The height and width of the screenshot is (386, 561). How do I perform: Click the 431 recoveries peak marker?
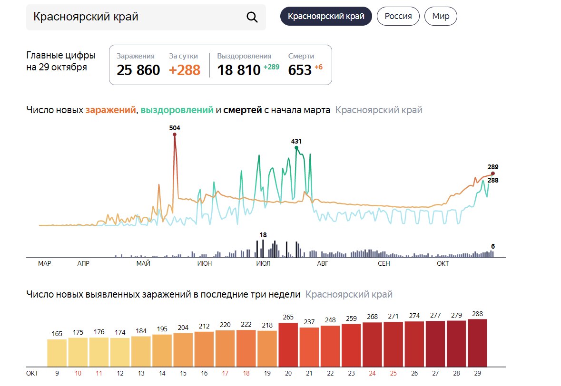(296, 148)
